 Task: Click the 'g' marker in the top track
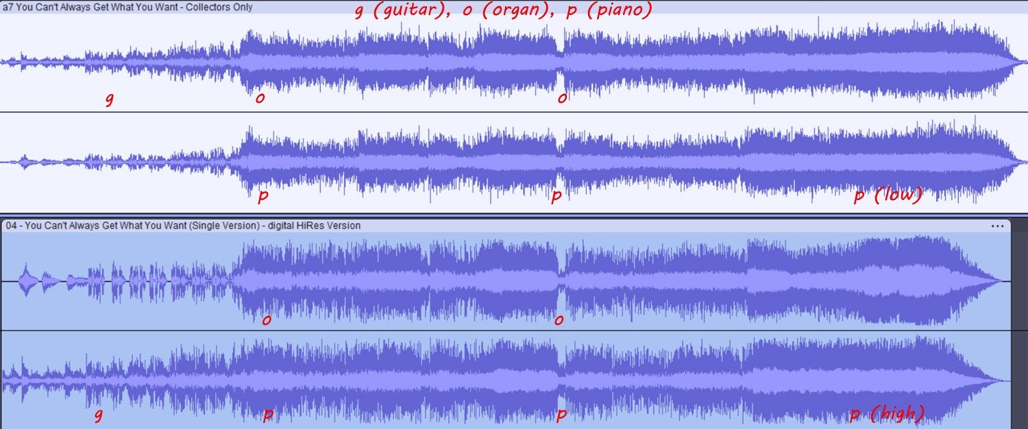click(109, 99)
